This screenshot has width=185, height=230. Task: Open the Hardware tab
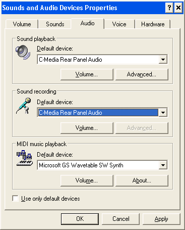pyautogui.click(x=153, y=24)
